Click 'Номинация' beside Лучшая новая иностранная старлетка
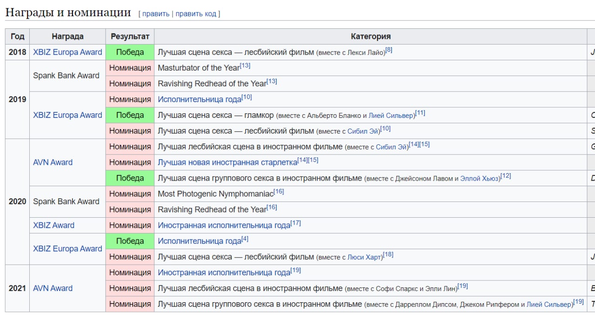The width and height of the screenshot is (595, 318). [130, 162]
